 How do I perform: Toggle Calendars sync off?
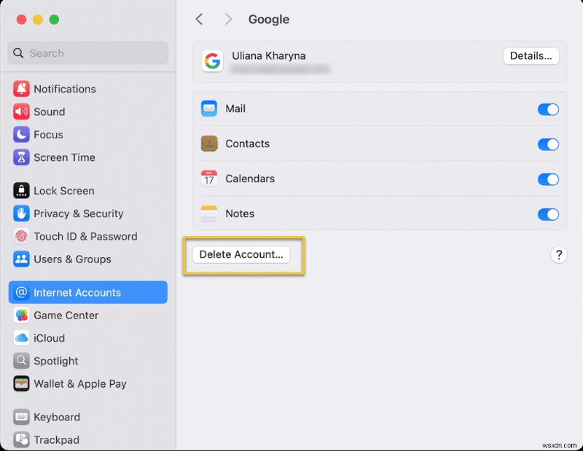548,179
